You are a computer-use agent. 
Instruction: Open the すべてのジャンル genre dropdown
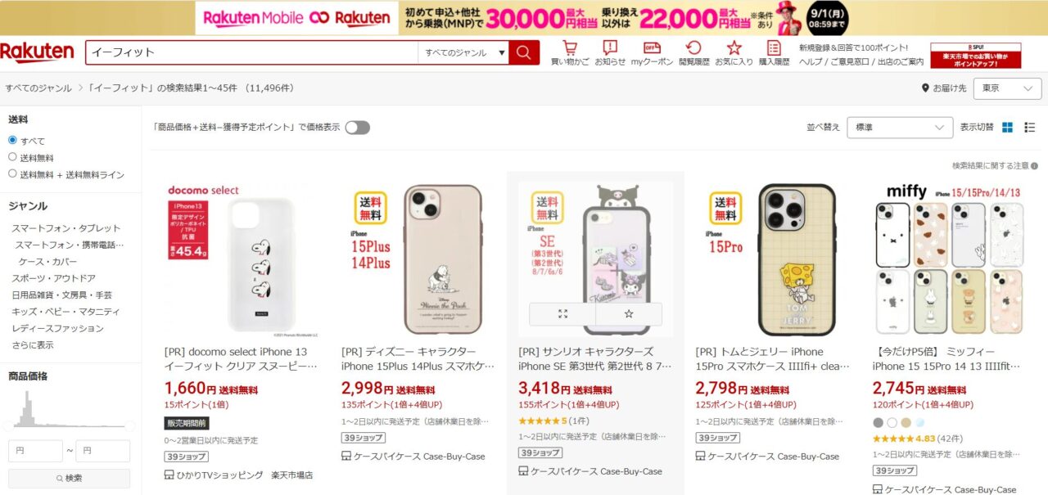(463, 52)
